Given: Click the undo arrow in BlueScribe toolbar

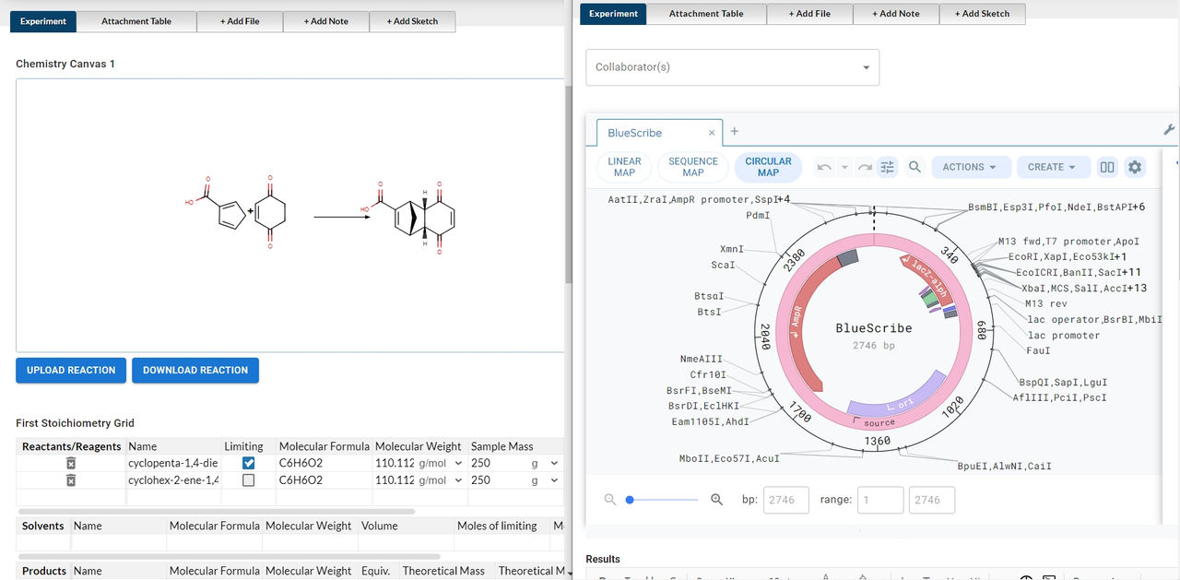Looking at the screenshot, I should (824, 167).
